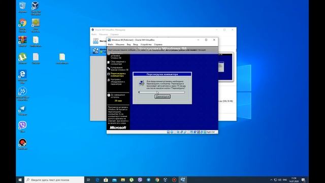Open Telegram from the taskbar

(x=148, y=179)
